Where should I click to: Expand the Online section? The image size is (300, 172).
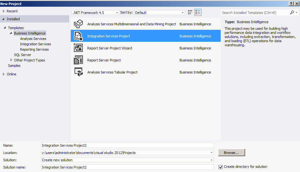coord(4,74)
